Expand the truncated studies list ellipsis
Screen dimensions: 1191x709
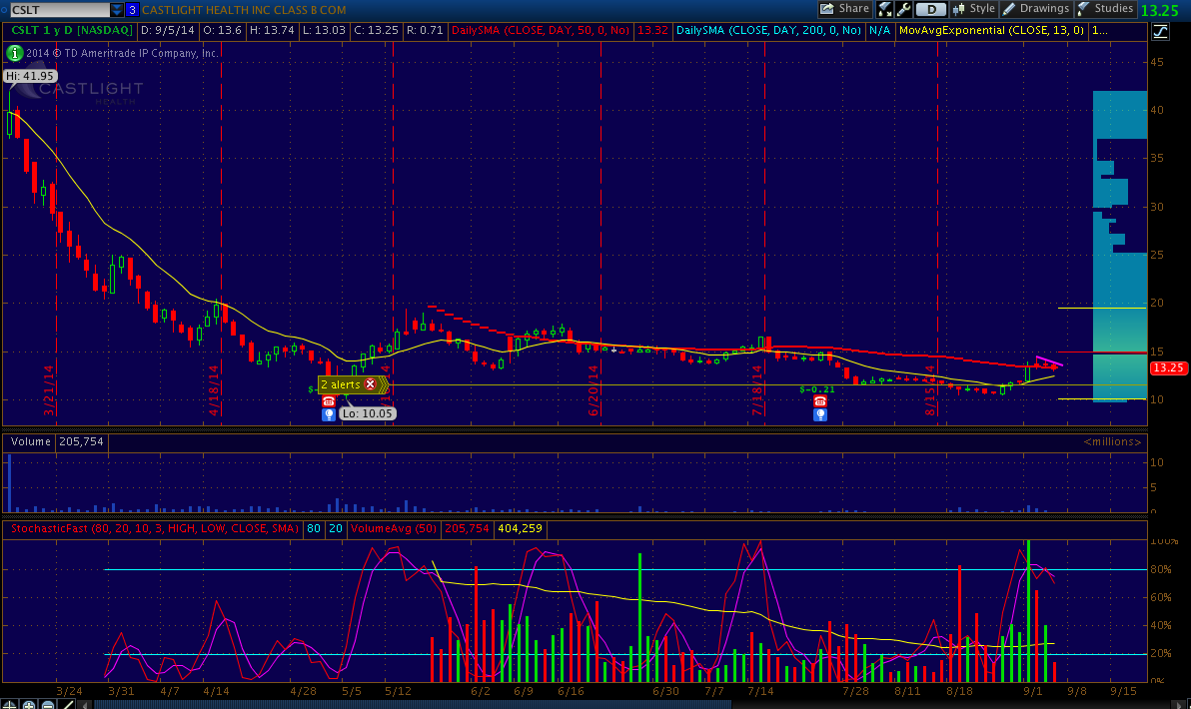(x=1099, y=30)
